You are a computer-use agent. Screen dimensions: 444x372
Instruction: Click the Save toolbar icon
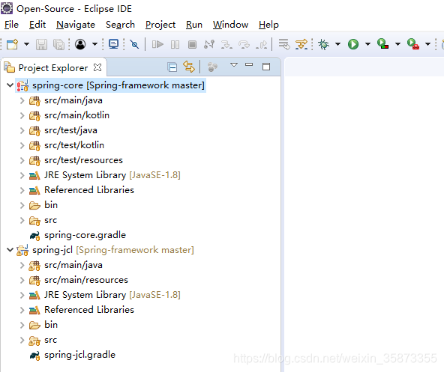pos(41,44)
